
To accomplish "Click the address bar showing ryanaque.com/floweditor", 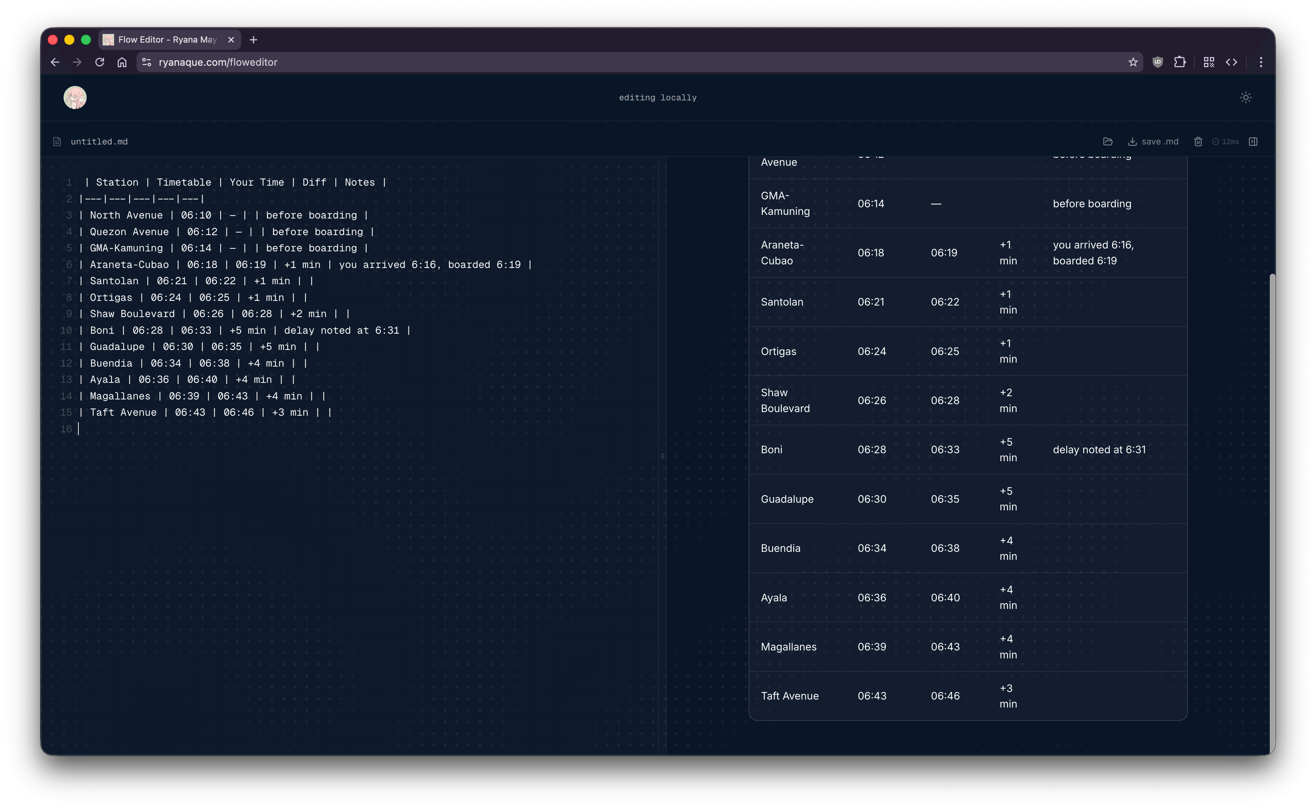I will [639, 62].
